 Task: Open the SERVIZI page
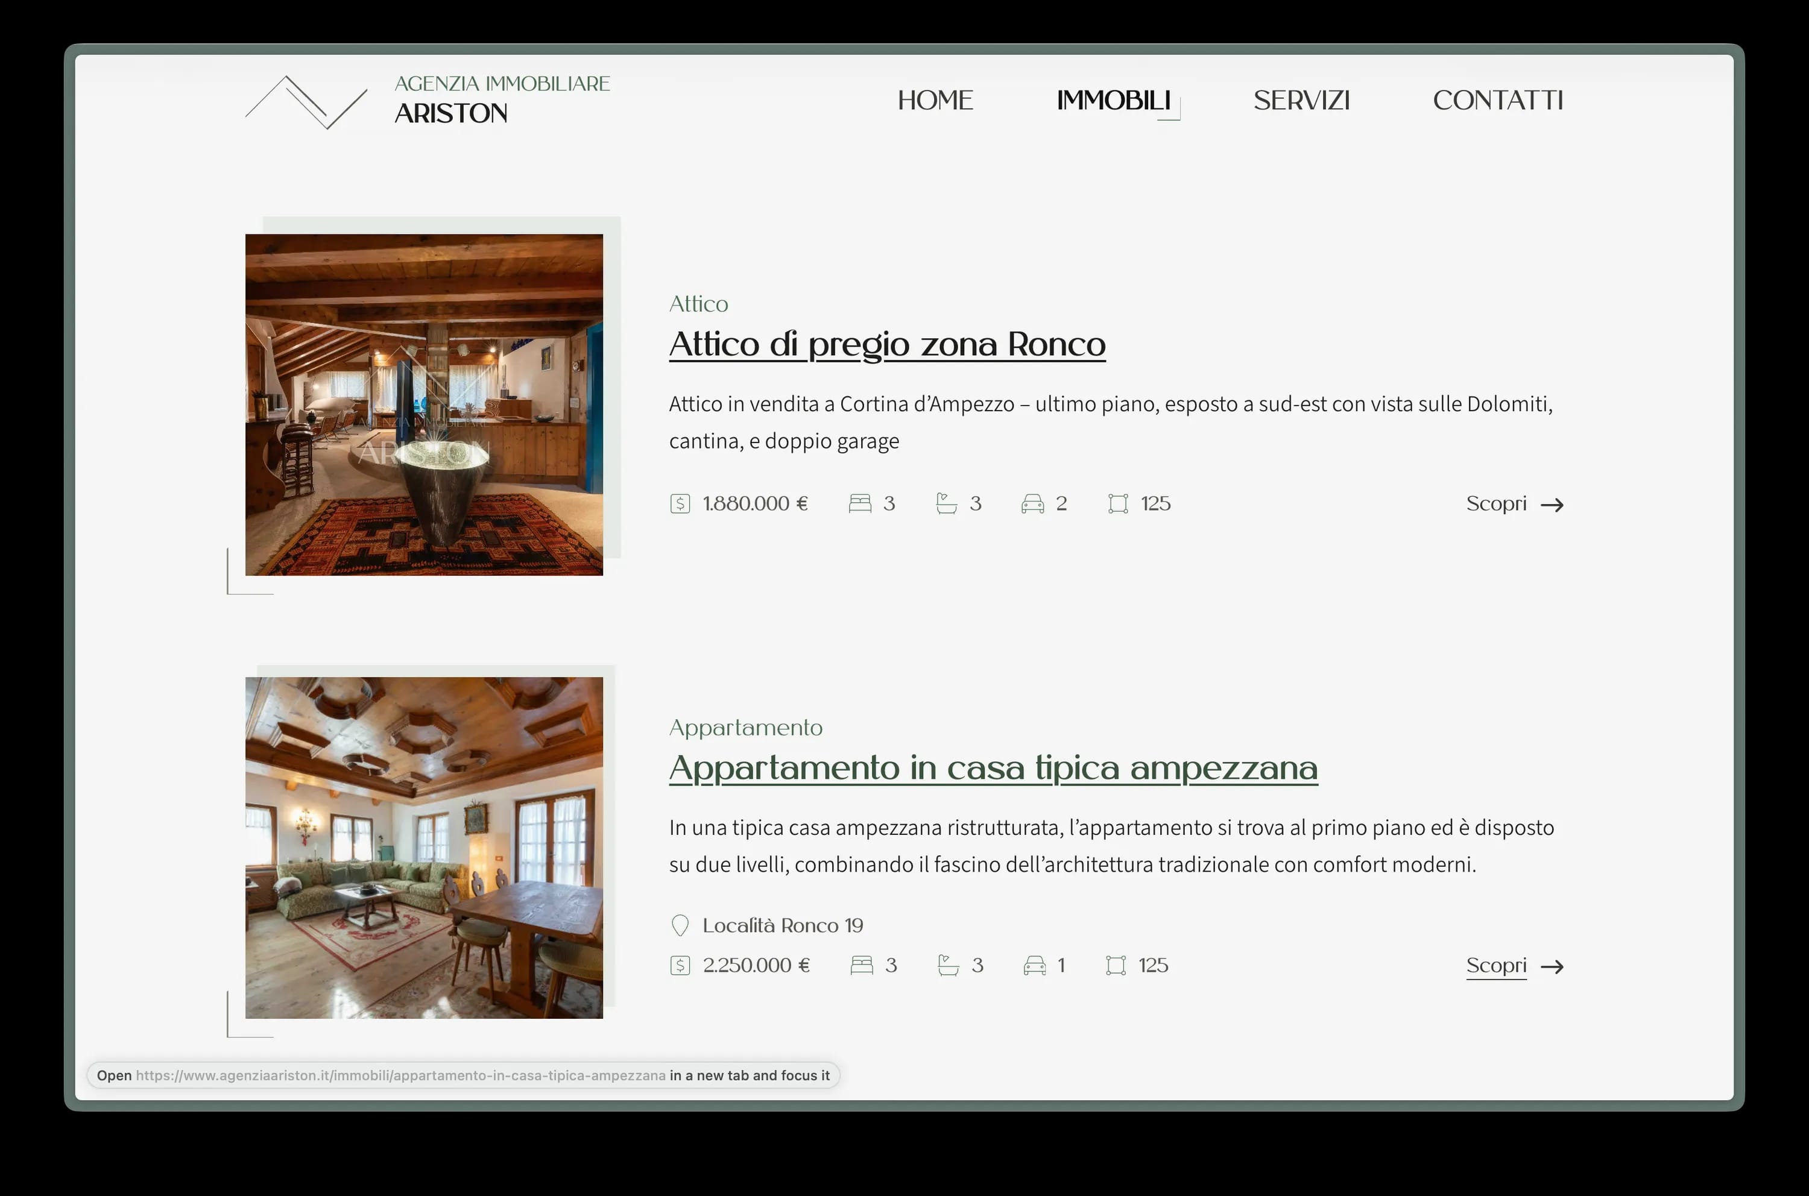[1302, 100]
